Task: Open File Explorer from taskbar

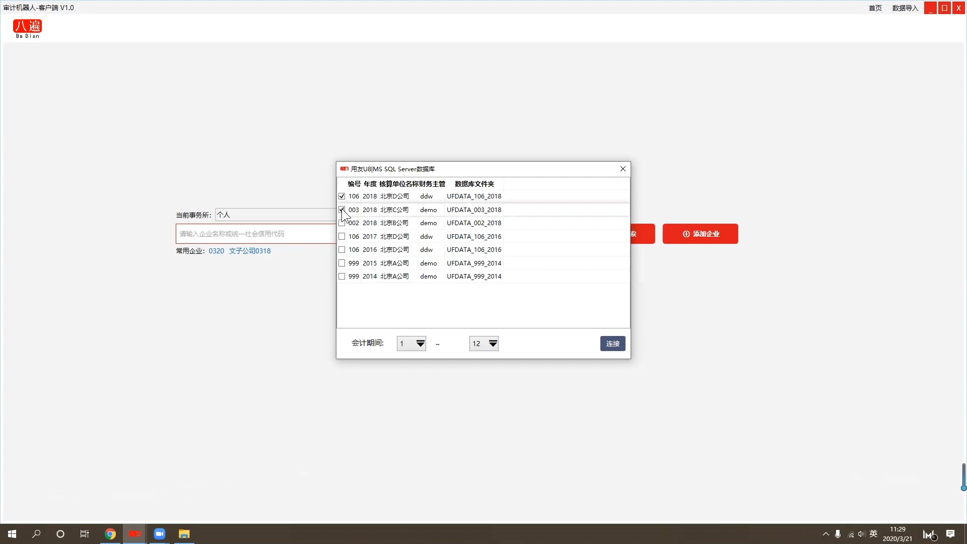Action: click(x=184, y=534)
